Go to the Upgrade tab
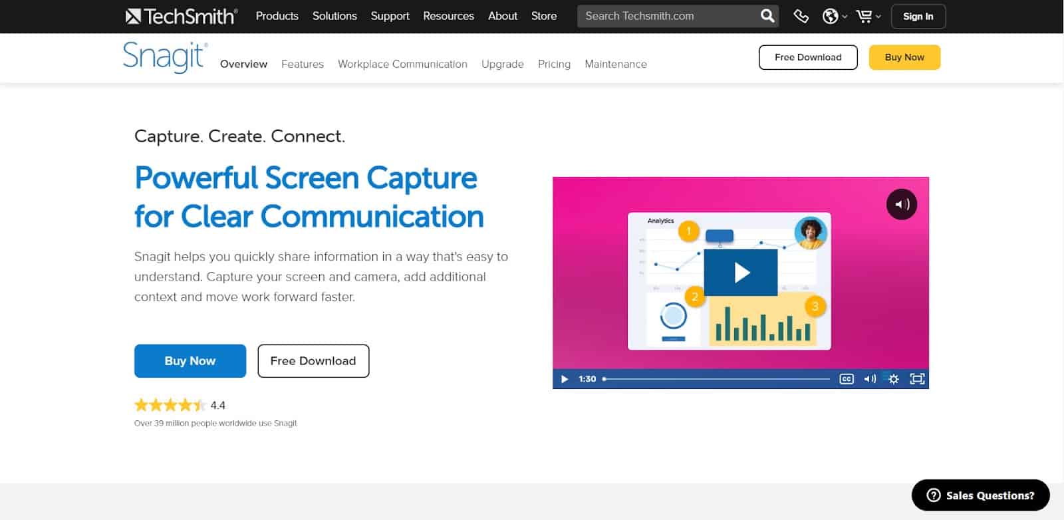The width and height of the screenshot is (1064, 520). pyautogui.click(x=503, y=64)
